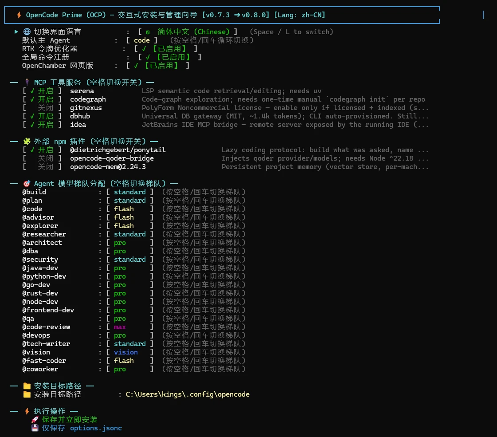
Task: Click the lightning bolt icon in the title banner
Action: coord(19,15)
